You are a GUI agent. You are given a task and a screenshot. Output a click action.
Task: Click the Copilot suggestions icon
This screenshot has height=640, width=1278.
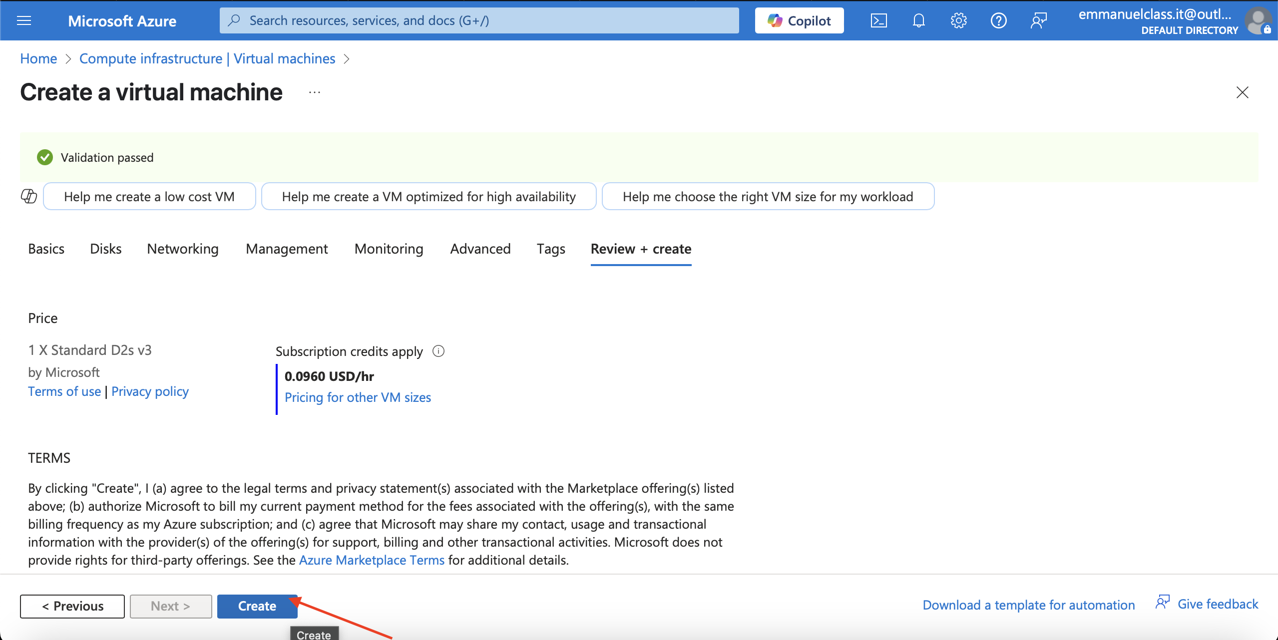29,196
